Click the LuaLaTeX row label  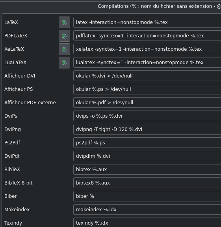15,63
